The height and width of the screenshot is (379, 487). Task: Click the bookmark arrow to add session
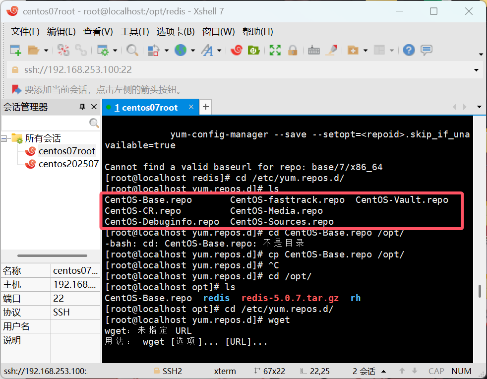(x=16, y=89)
